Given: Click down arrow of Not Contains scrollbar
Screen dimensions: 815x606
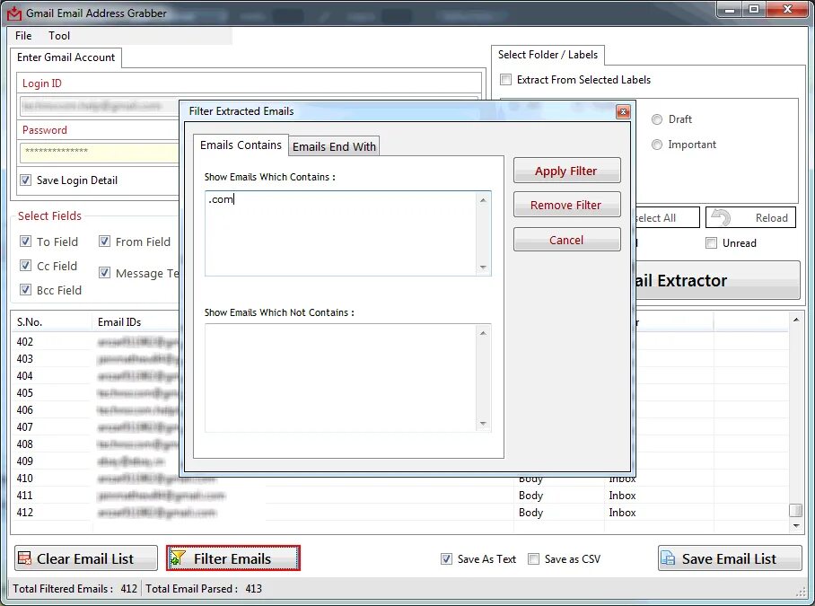Looking at the screenshot, I should click(x=484, y=424).
